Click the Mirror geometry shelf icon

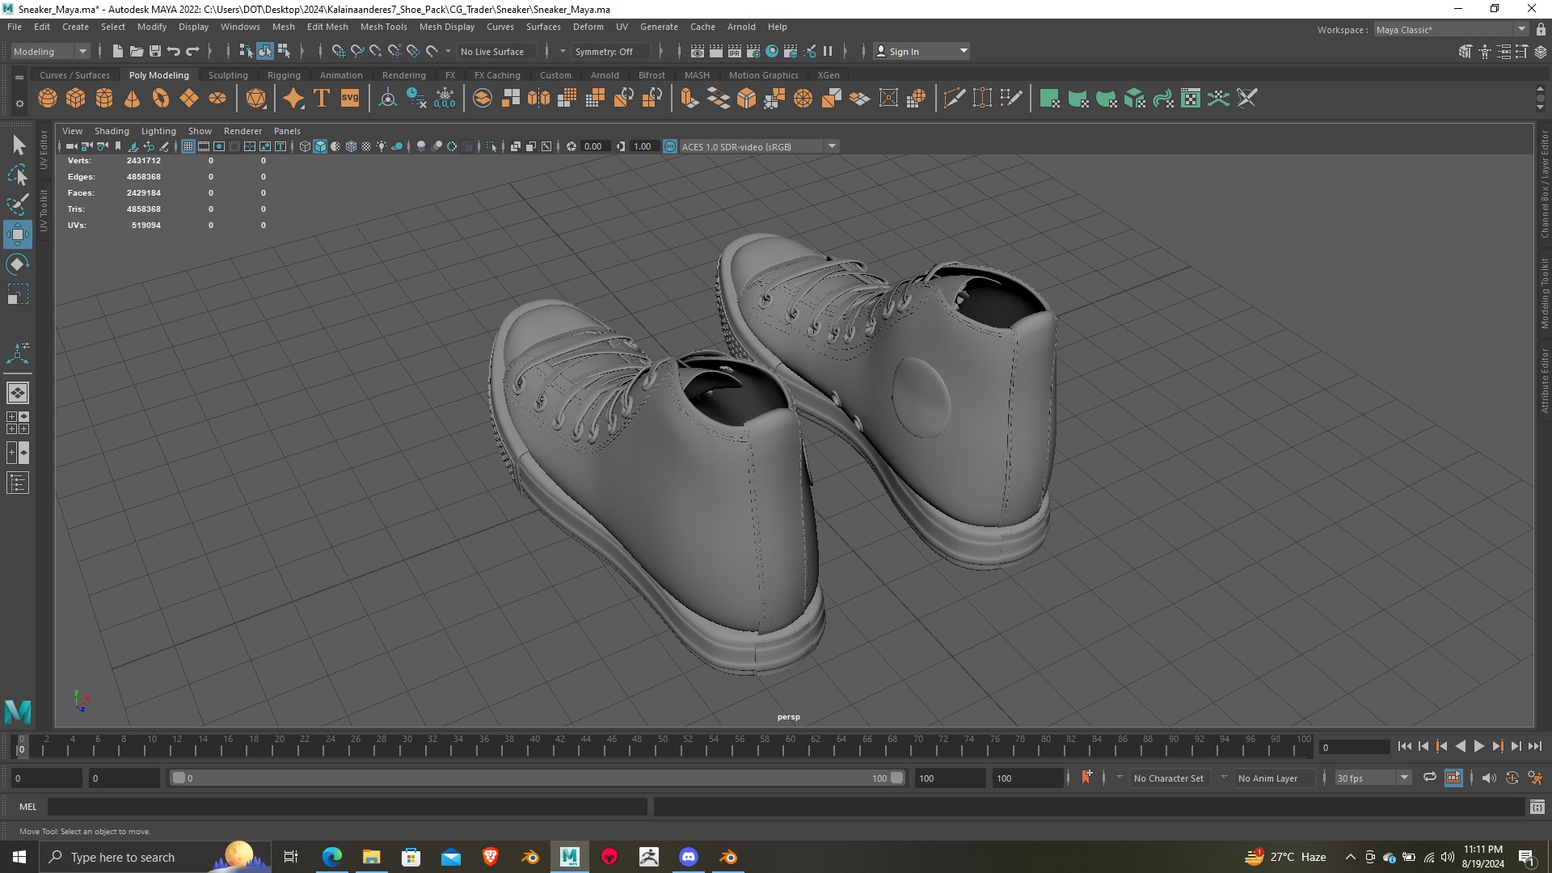click(538, 99)
